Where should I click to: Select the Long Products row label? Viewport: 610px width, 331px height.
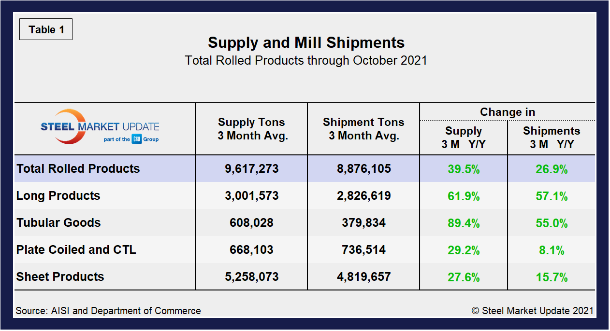(x=58, y=196)
